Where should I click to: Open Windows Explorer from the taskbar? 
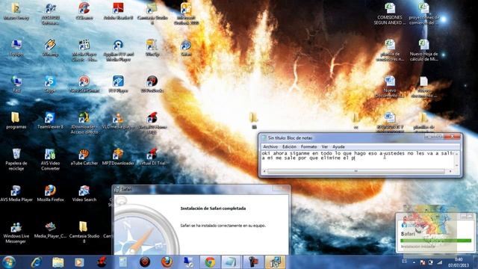tap(58, 262)
